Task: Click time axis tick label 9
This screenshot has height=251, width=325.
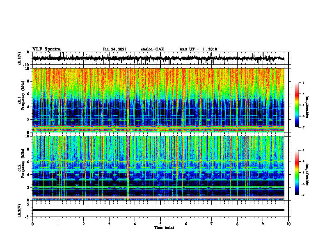Action: [263, 224]
